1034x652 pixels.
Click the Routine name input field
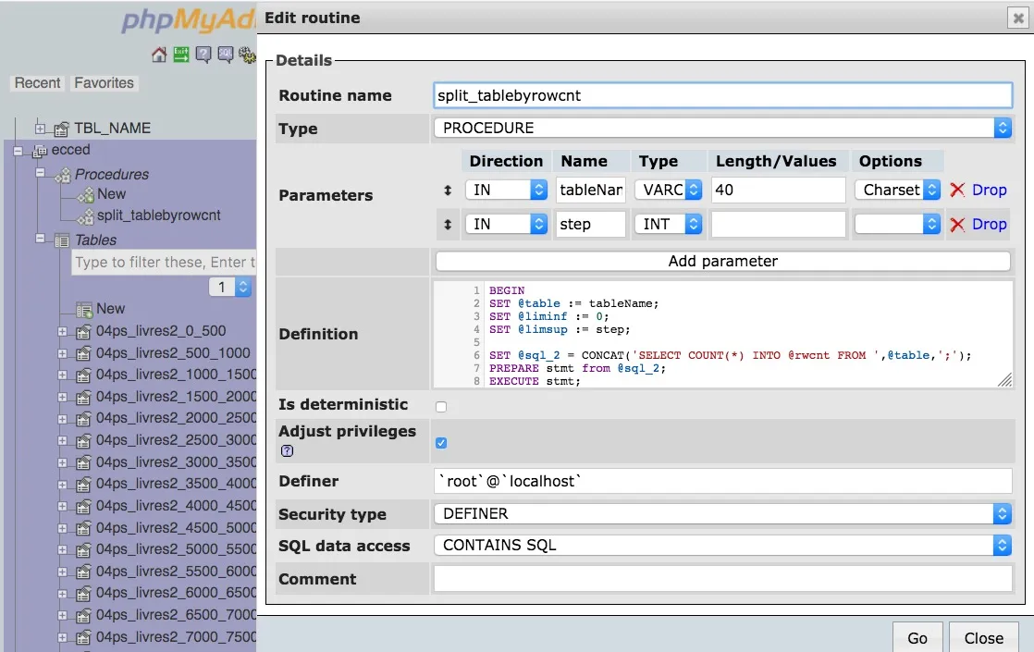point(722,95)
